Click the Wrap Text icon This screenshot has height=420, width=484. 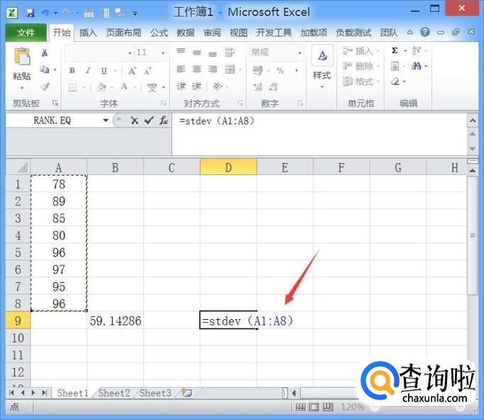(229, 52)
